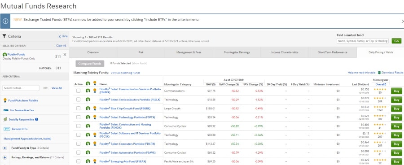Expand Fund Family & Type criteria
This screenshot has width=404, height=165.
click(4, 148)
